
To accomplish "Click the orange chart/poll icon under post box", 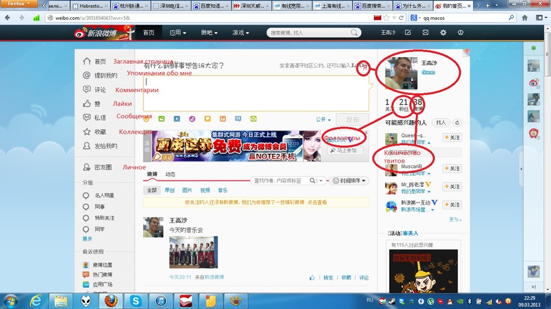I will [222, 119].
